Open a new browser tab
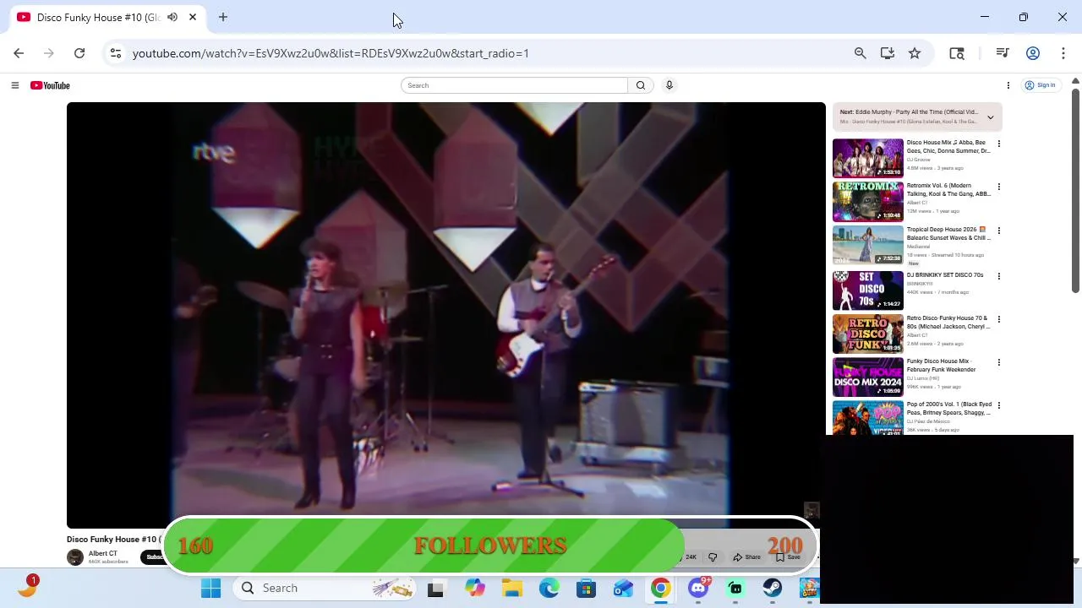1082x608 pixels. click(x=223, y=17)
